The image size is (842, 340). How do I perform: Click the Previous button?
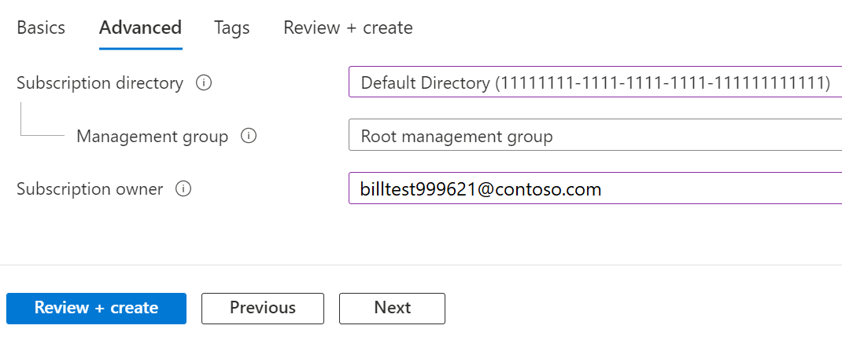[x=263, y=308]
